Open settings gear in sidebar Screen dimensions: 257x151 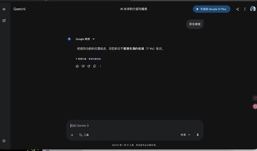(4, 141)
